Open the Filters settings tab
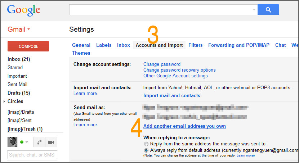Screen dimensions: 299x163 [196, 45]
